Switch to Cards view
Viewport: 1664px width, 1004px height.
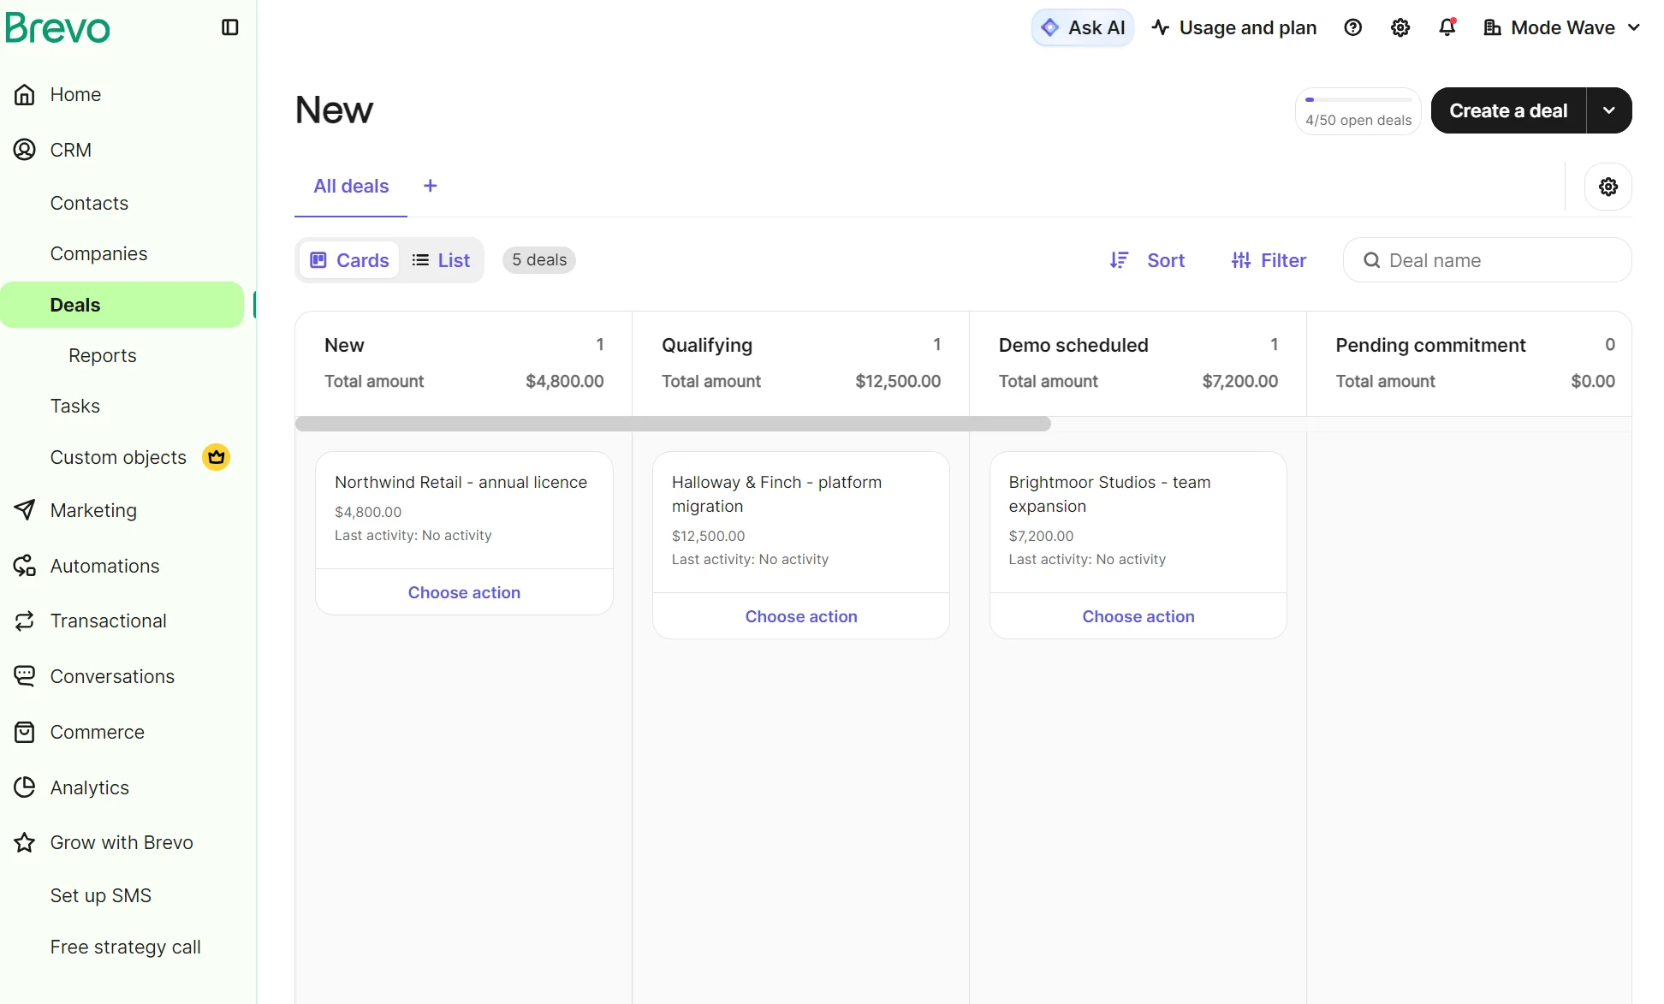(x=349, y=260)
